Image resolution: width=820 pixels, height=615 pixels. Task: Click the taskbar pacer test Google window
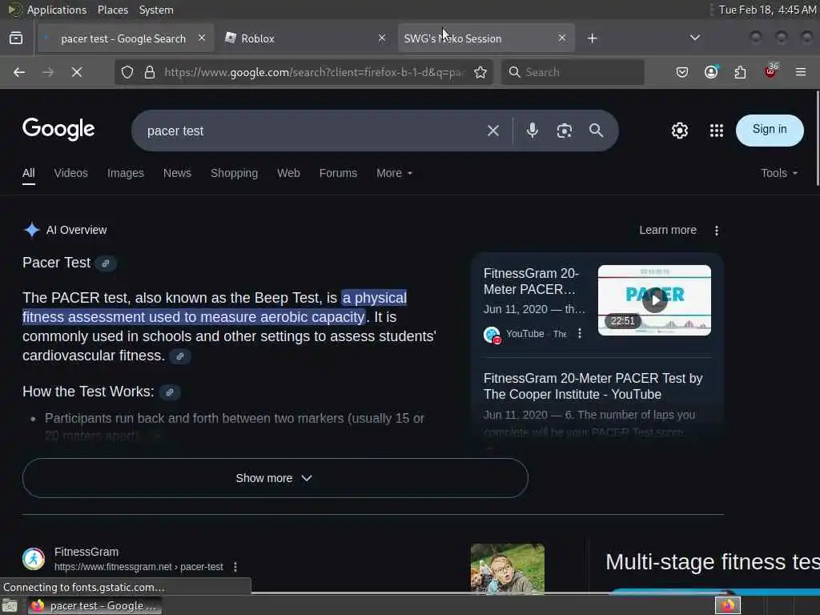click(x=94, y=605)
